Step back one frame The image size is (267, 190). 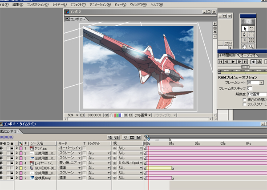tap(227, 62)
